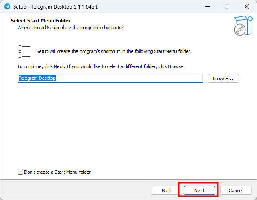Click the Next button
Image resolution: width=257 pixels, height=200 pixels.
click(x=199, y=191)
